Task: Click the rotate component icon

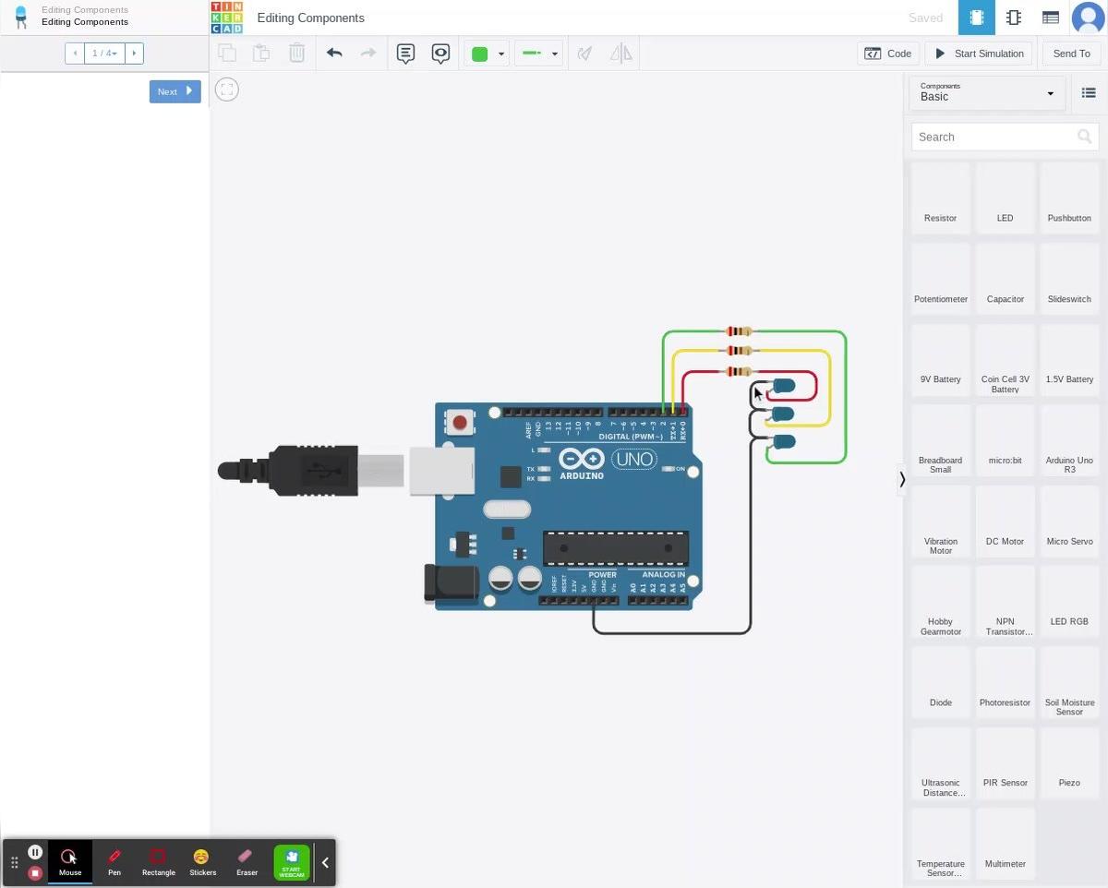Action: (584, 54)
